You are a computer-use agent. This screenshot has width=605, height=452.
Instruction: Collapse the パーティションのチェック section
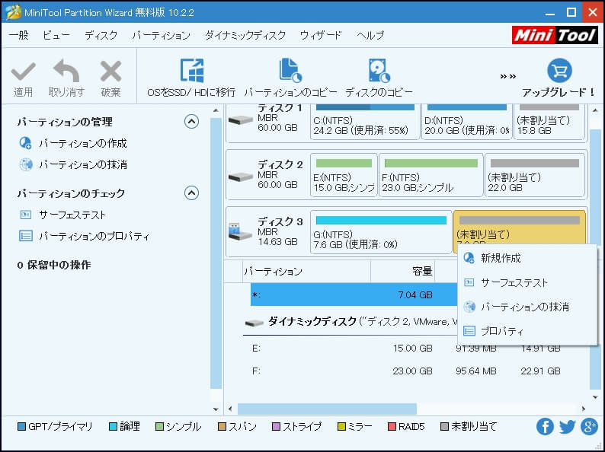(192, 193)
